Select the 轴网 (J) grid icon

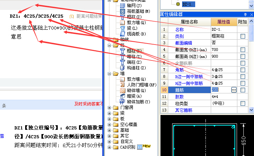[x=123, y=6]
